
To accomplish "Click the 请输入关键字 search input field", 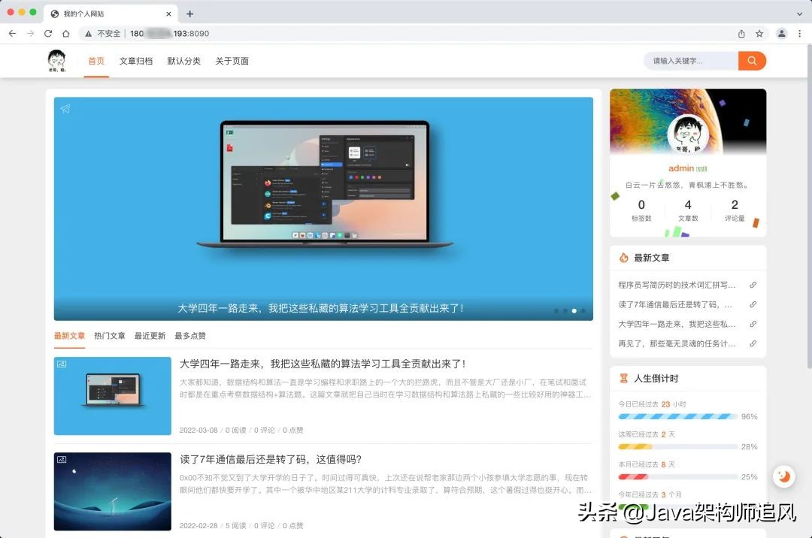I will [x=688, y=60].
